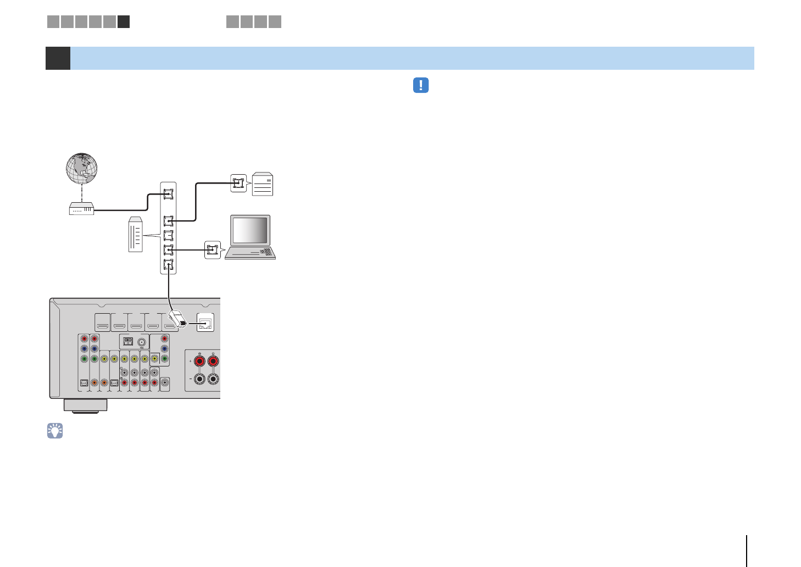Click the laptop computer icon

(x=250, y=237)
